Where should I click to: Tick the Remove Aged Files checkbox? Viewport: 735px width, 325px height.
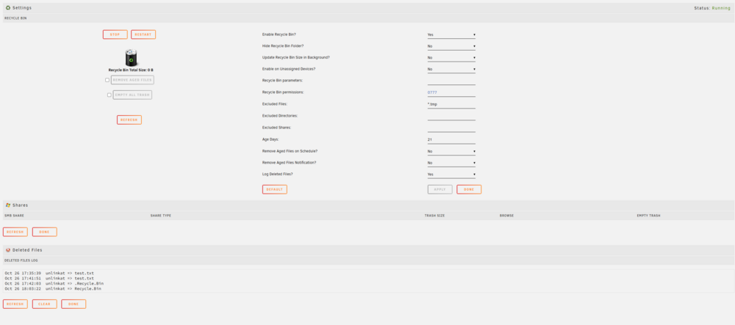pos(107,80)
